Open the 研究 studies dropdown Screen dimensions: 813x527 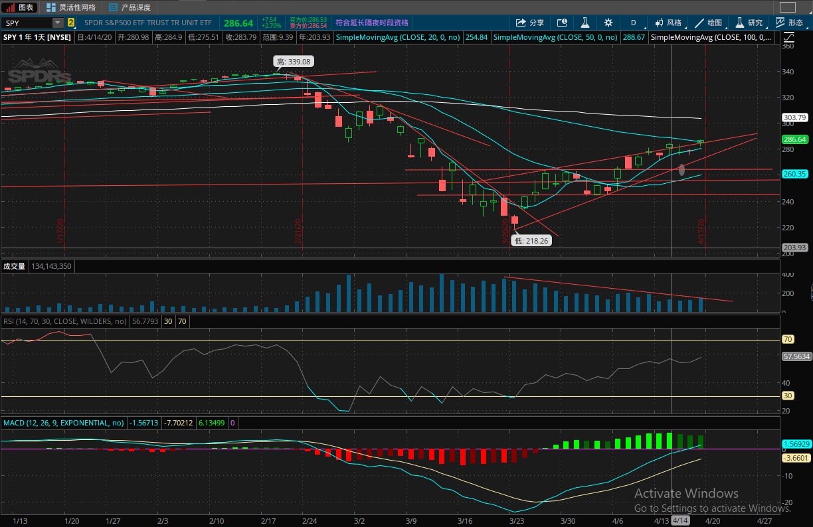[x=751, y=23]
